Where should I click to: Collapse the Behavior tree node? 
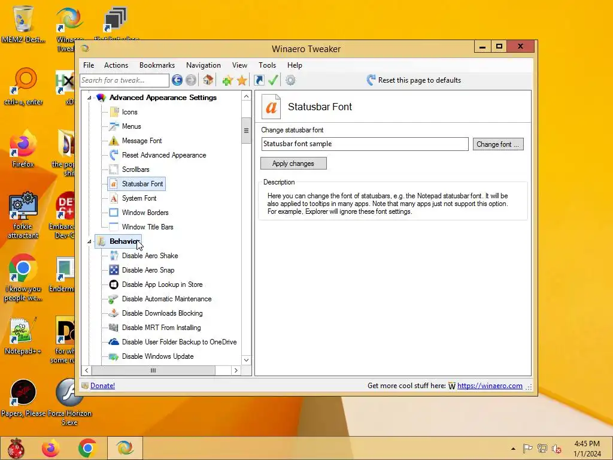(x=89, y=241)
